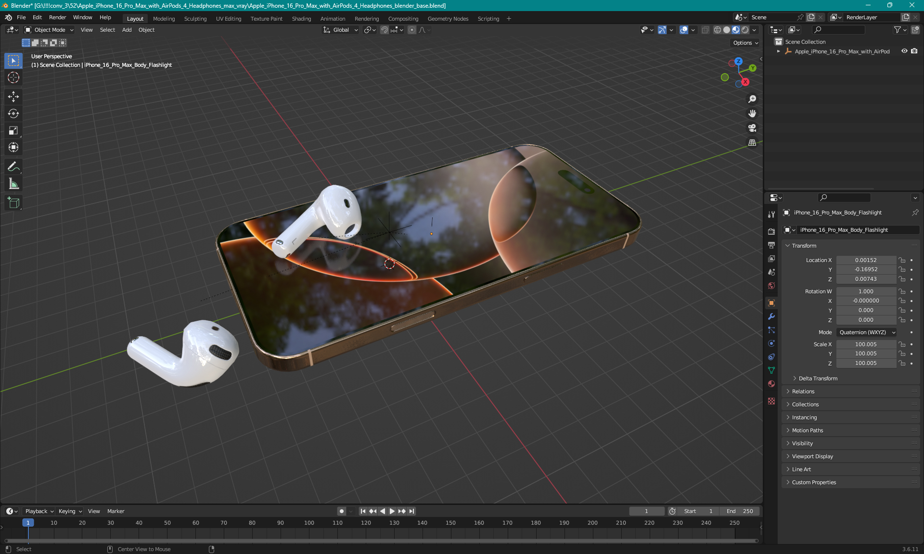
Task: Switch to solid viewport shading
Action: 727,30
